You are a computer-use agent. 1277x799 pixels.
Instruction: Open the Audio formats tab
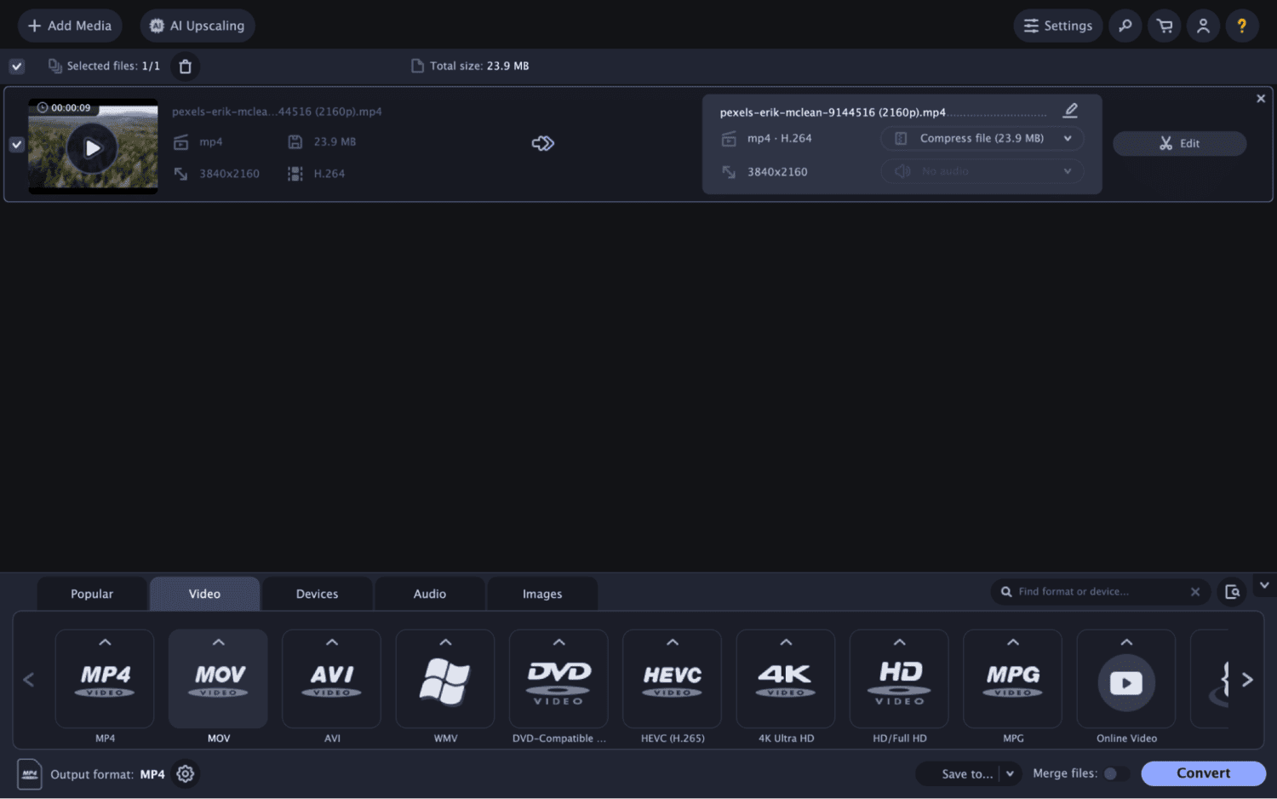click(429, 594)
